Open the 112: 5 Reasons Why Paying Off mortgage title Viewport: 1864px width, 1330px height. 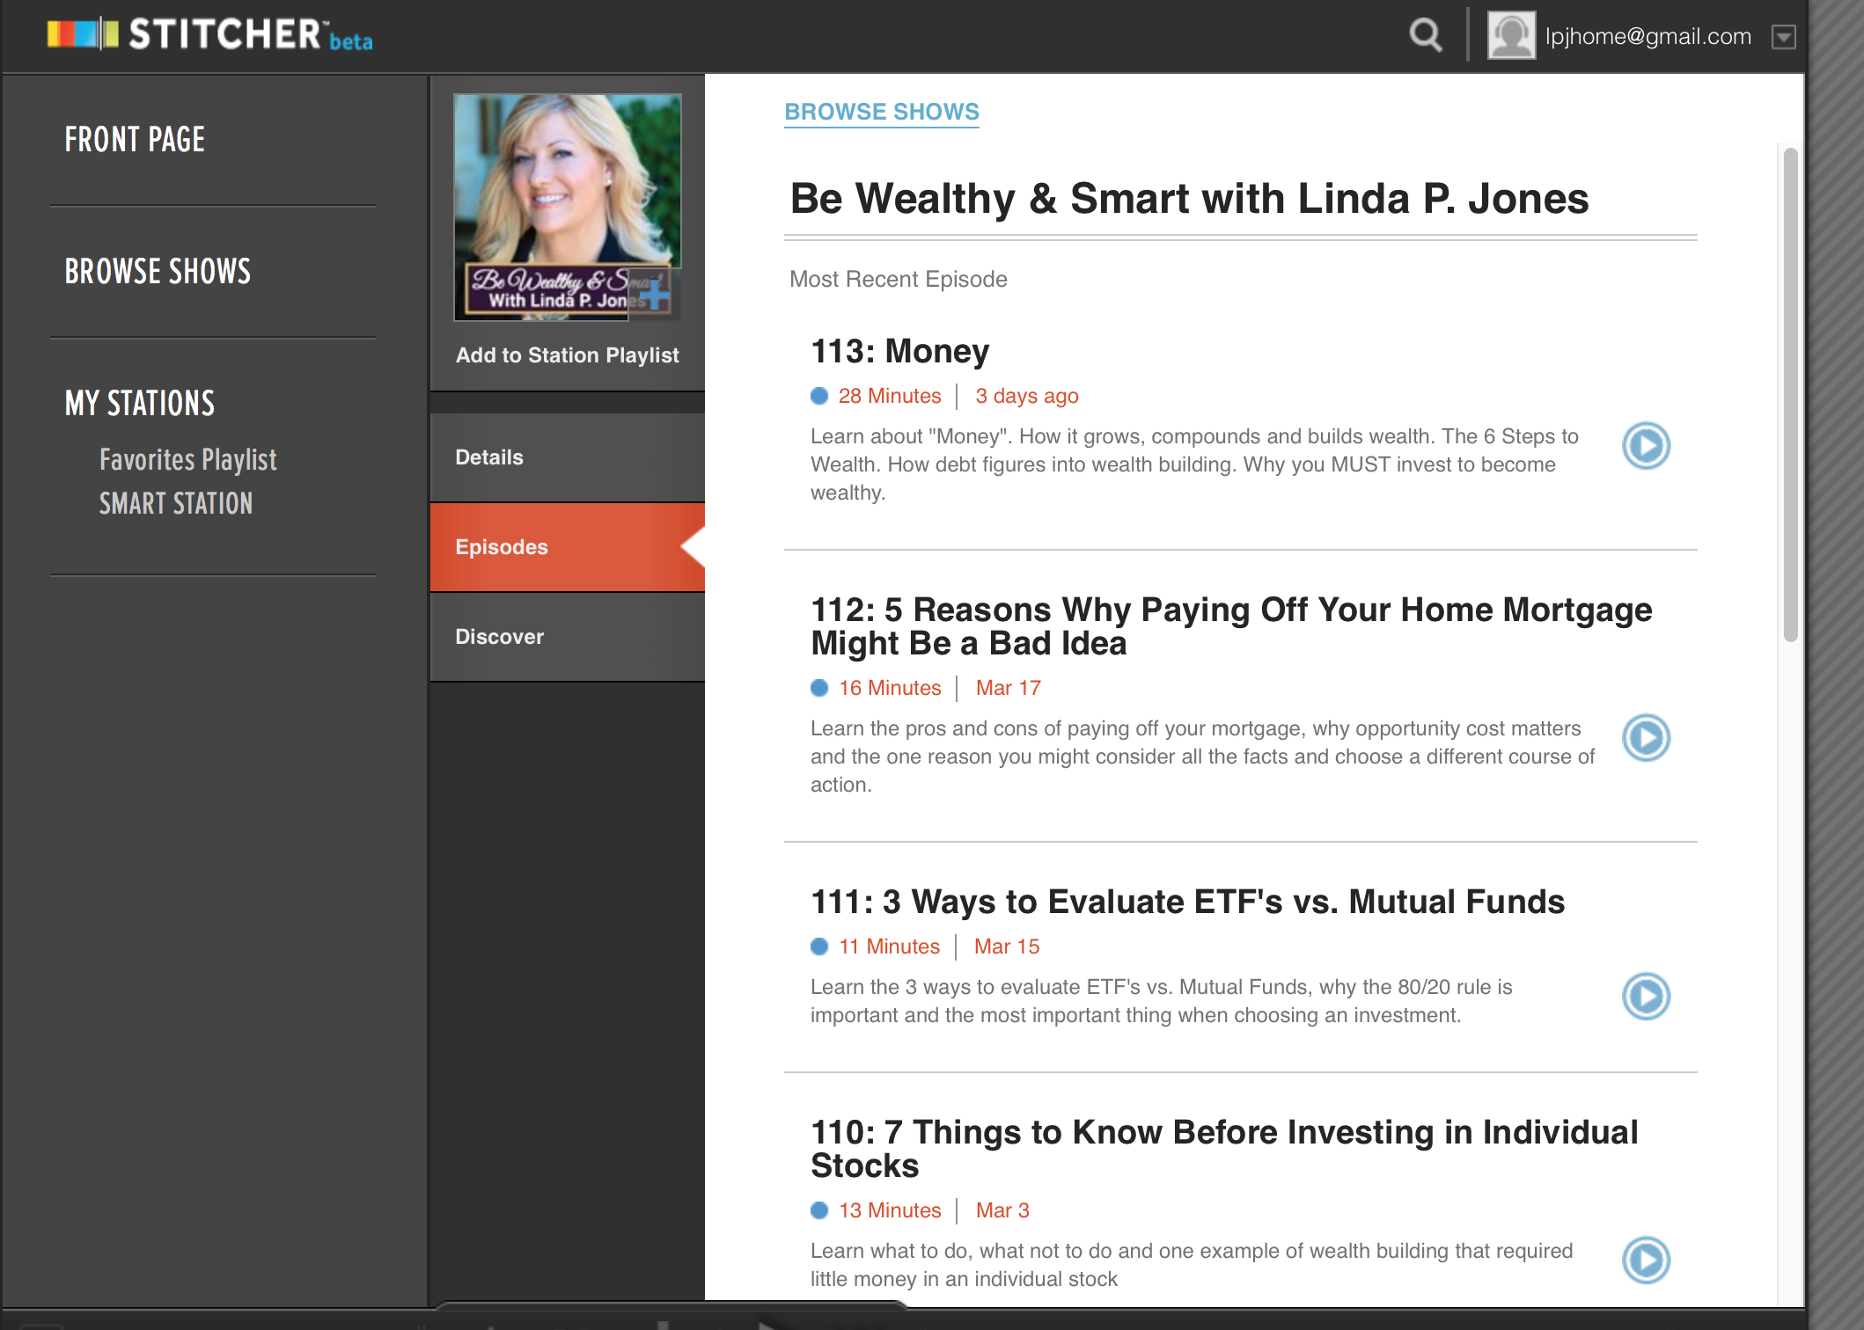pos(1231,626)
